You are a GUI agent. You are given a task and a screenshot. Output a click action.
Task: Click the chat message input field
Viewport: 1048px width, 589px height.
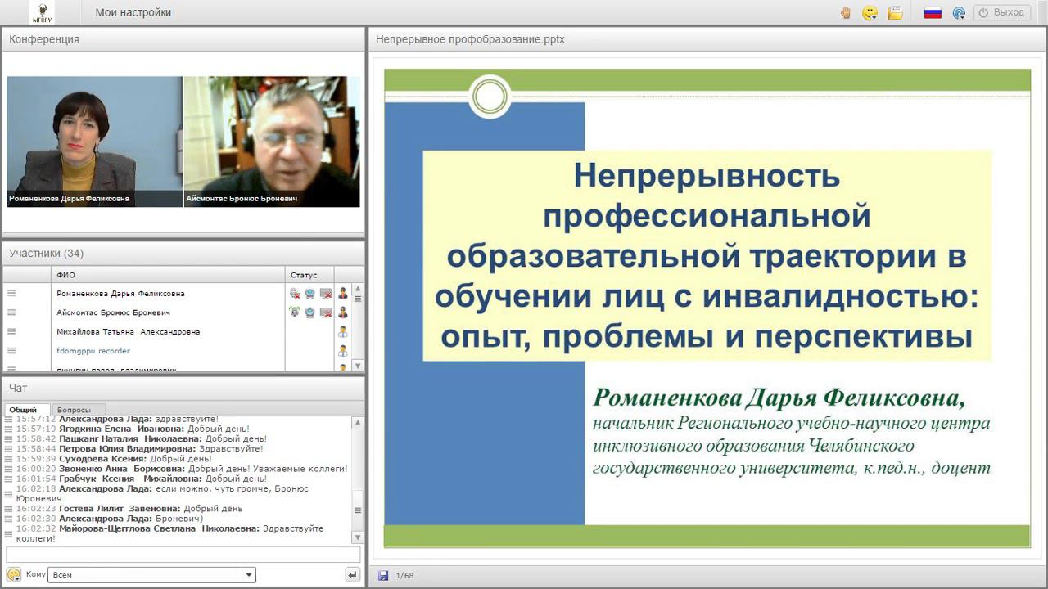(183, 555)
